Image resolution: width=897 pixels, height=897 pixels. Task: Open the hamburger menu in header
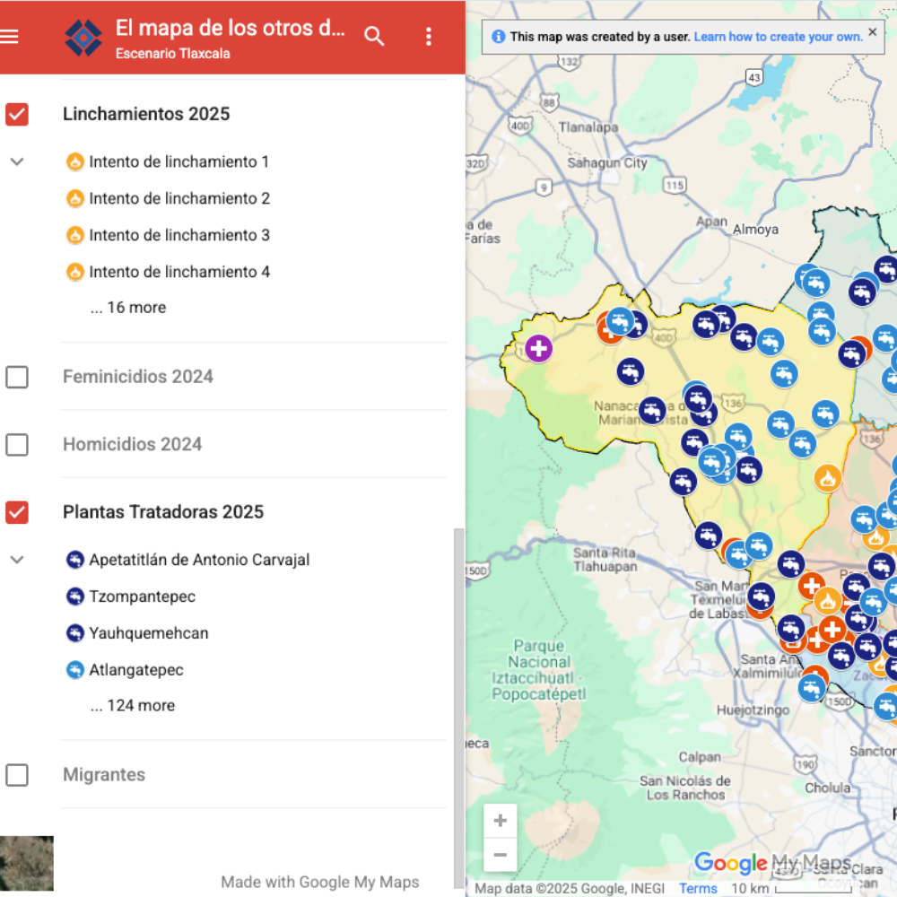[x=10, y=37]
